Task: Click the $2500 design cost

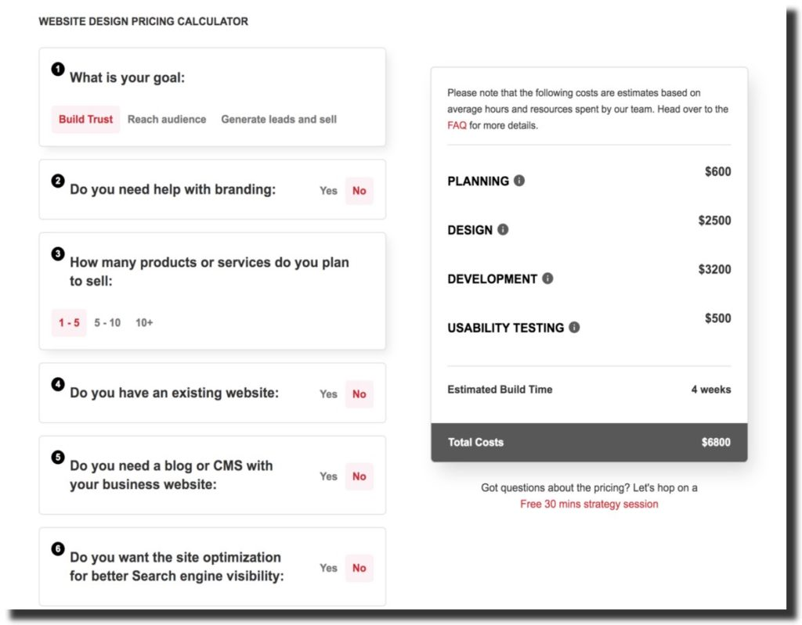Action: pyautogui.click(x=714, y=221)
